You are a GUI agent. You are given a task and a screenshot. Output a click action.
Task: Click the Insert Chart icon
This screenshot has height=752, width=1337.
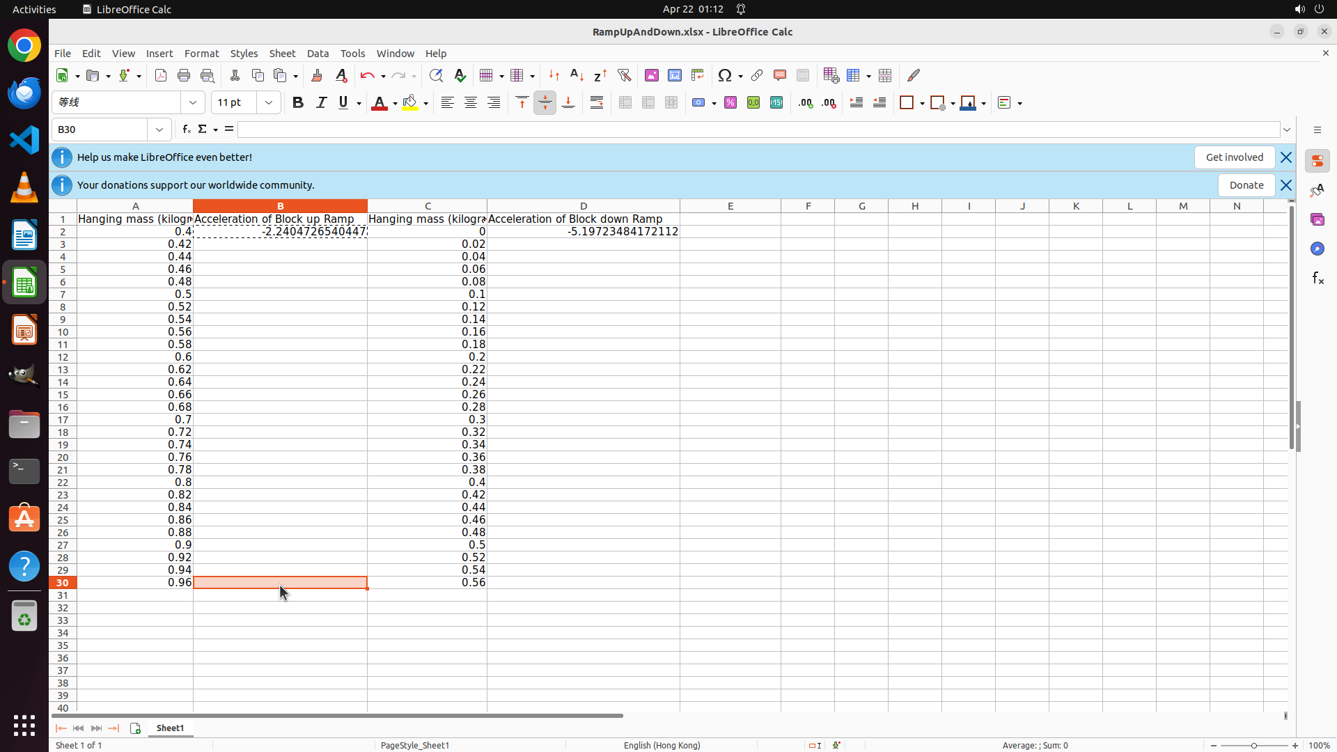[675, 75]
